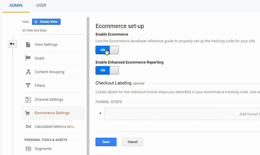Click the Segments icon
Viewport: 260px width, 155px height.
pos(28,149)
